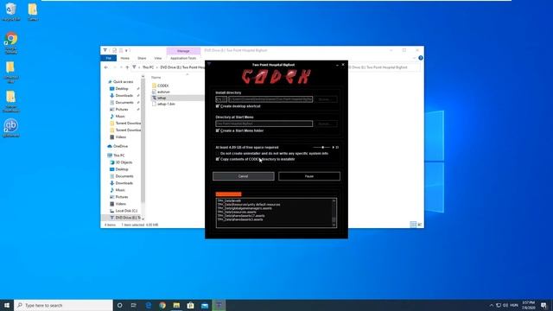Open Local Disk (C:) in navigation pane
553x311 pixels.
click(x=126, y=211)
